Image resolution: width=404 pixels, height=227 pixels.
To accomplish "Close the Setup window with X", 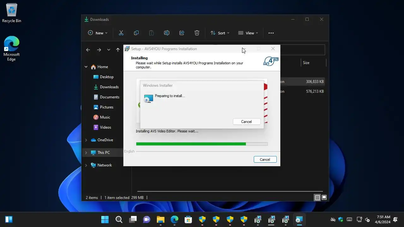I will point(273,49).
